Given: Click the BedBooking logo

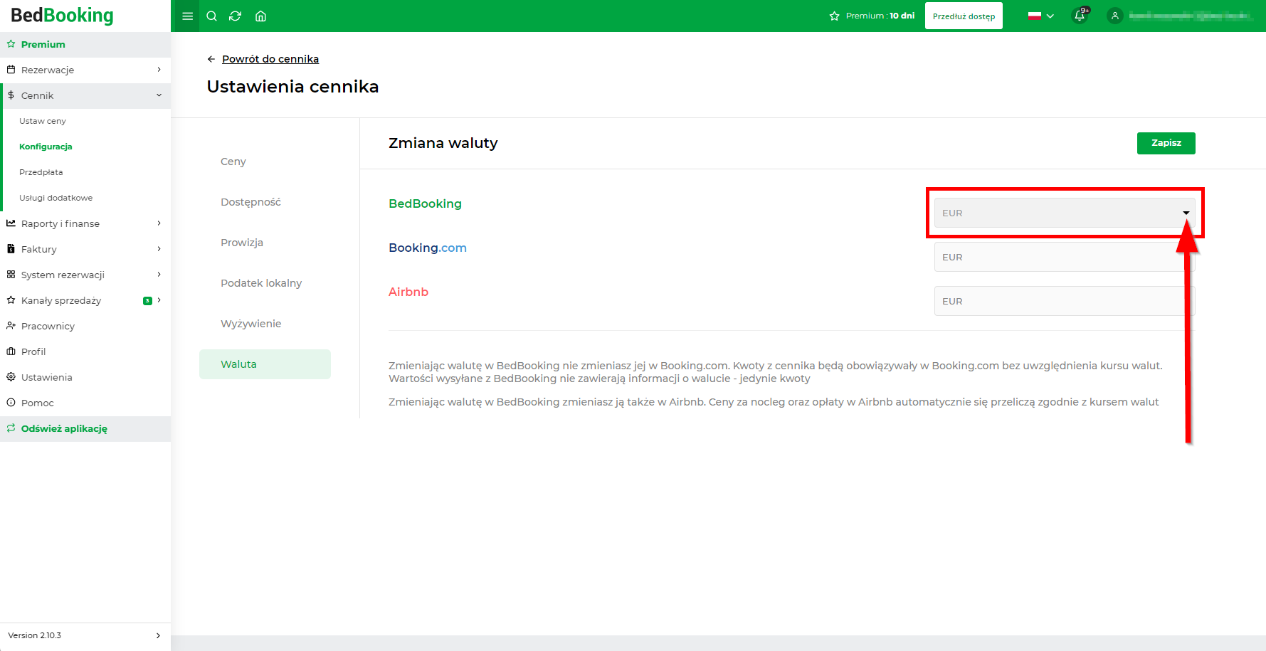Looking at the screenshot, I should tap(62, 16).
